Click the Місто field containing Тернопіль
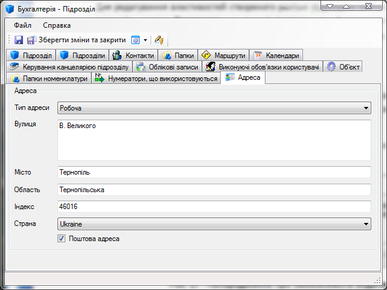The height and width of the screenshot is (290, 387). (214, 172)
